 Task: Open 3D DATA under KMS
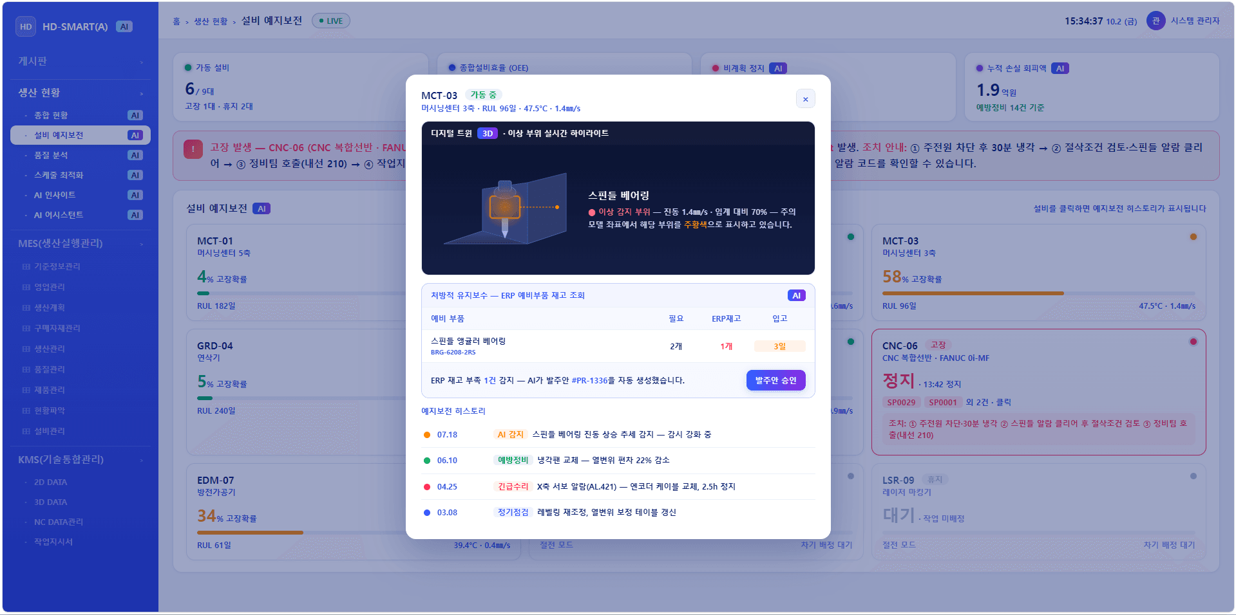(x=81, y=502)
